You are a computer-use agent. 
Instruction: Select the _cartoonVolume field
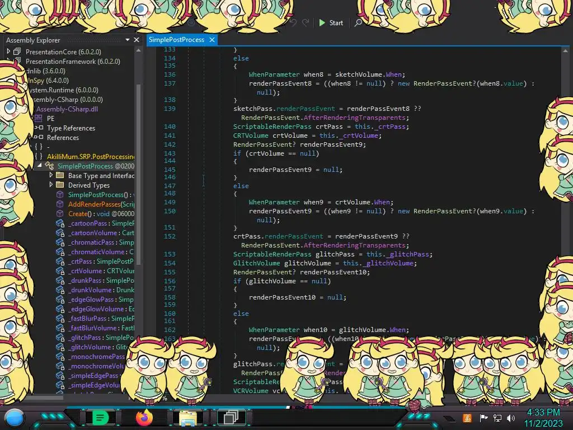[101, 232]
